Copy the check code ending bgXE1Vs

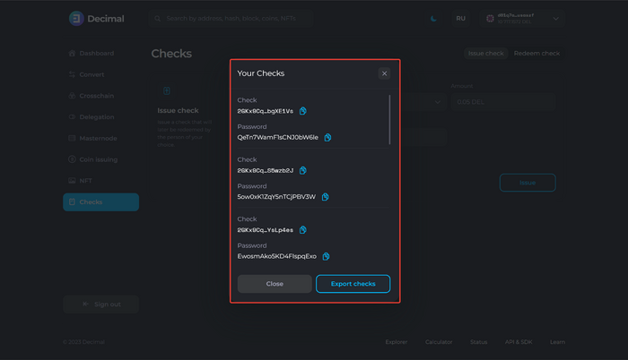point(303,111)
